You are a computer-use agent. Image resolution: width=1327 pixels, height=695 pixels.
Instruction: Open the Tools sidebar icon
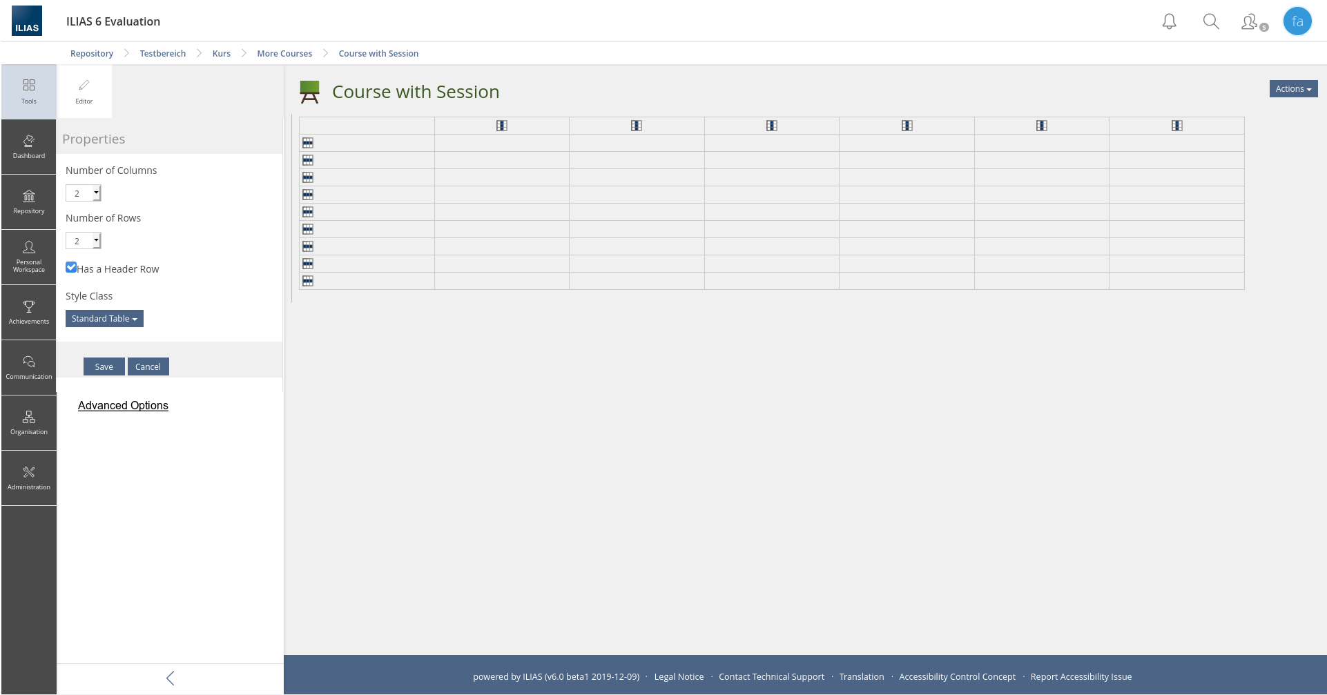29,92
